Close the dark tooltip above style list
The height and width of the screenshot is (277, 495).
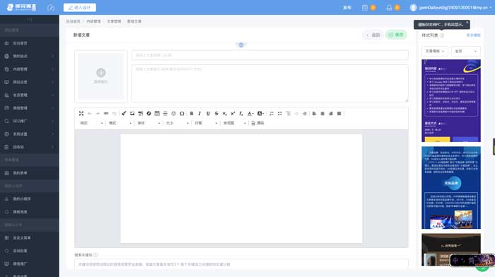tap(467, 22)
